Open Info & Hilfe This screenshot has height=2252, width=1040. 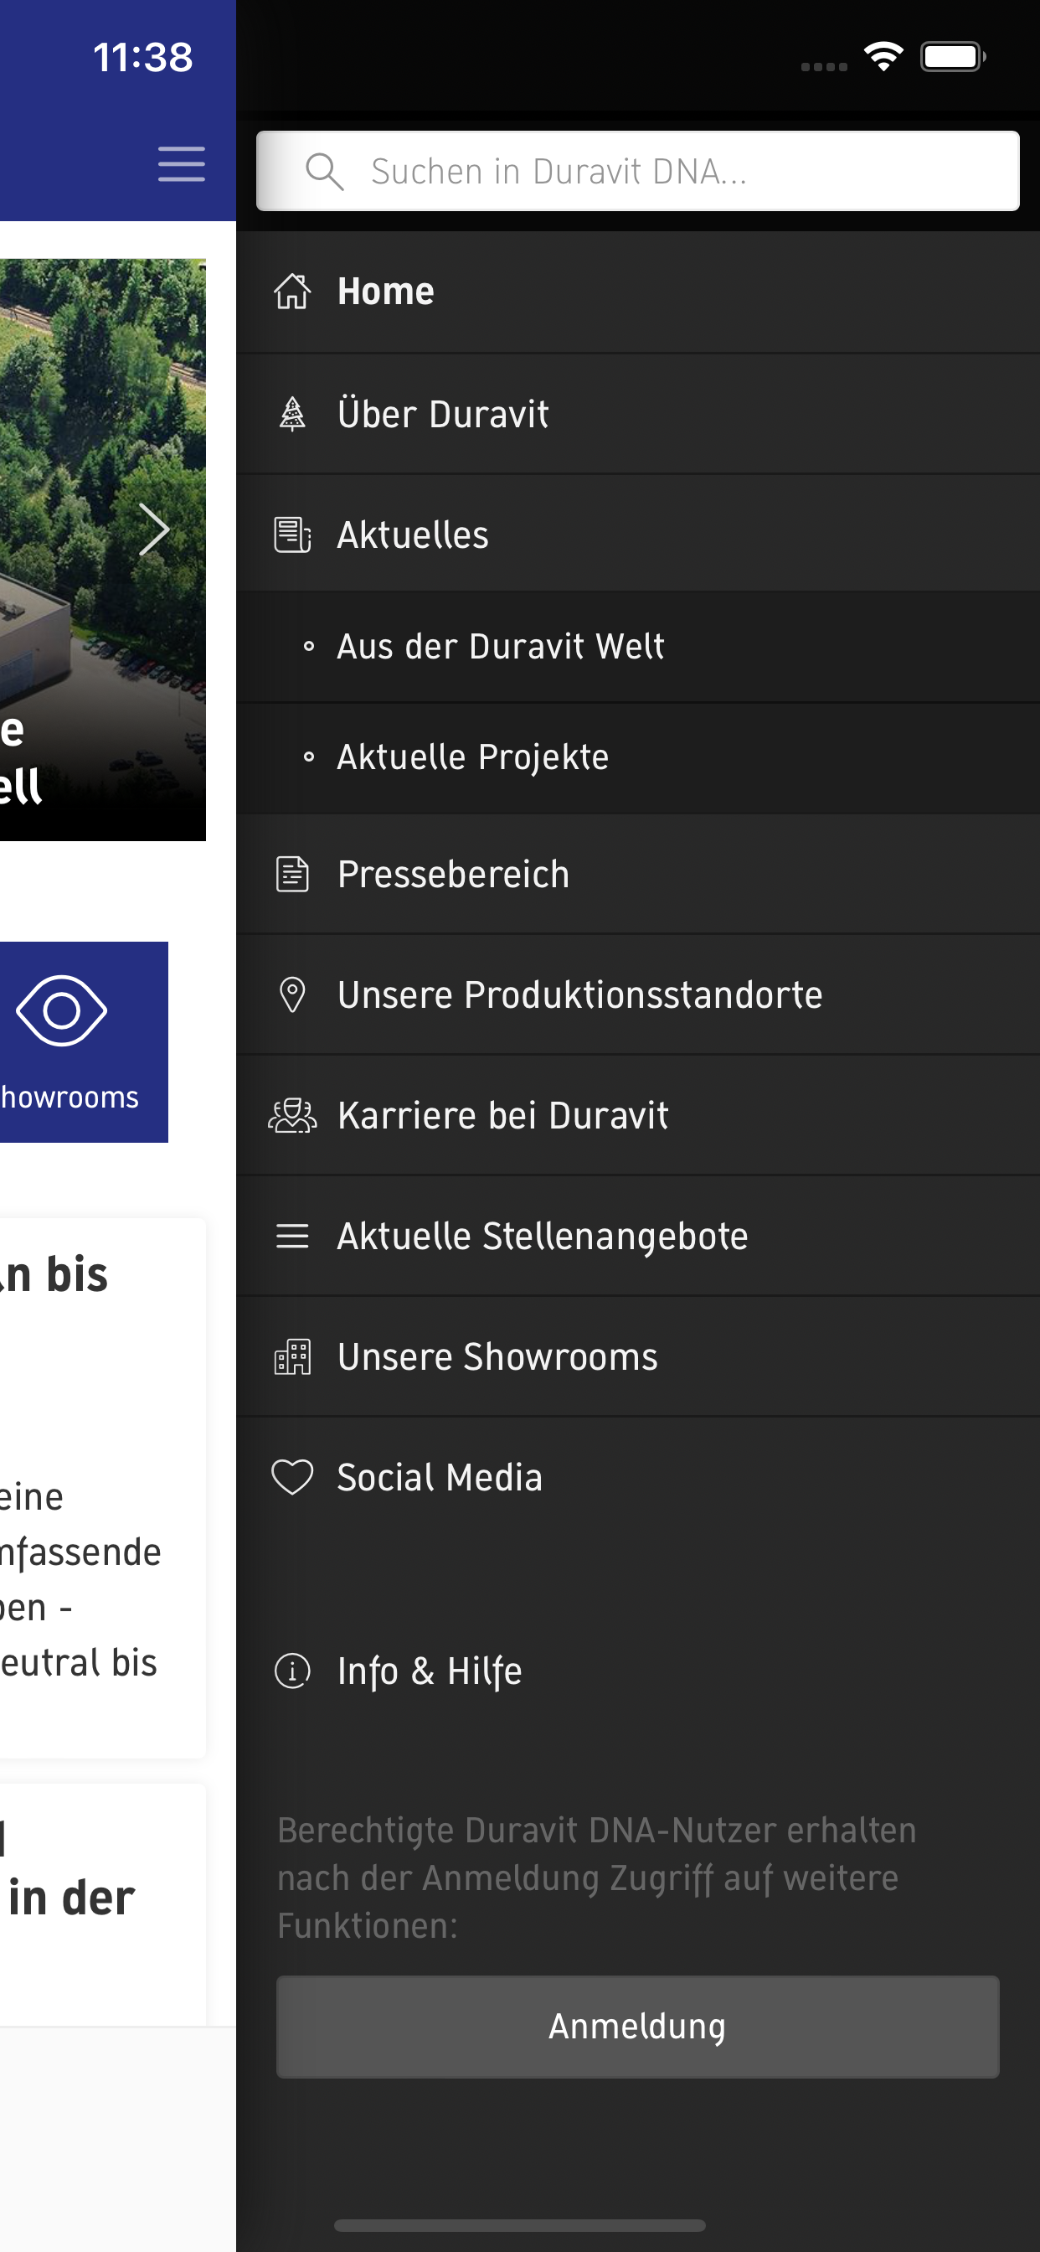point(637,1671)
